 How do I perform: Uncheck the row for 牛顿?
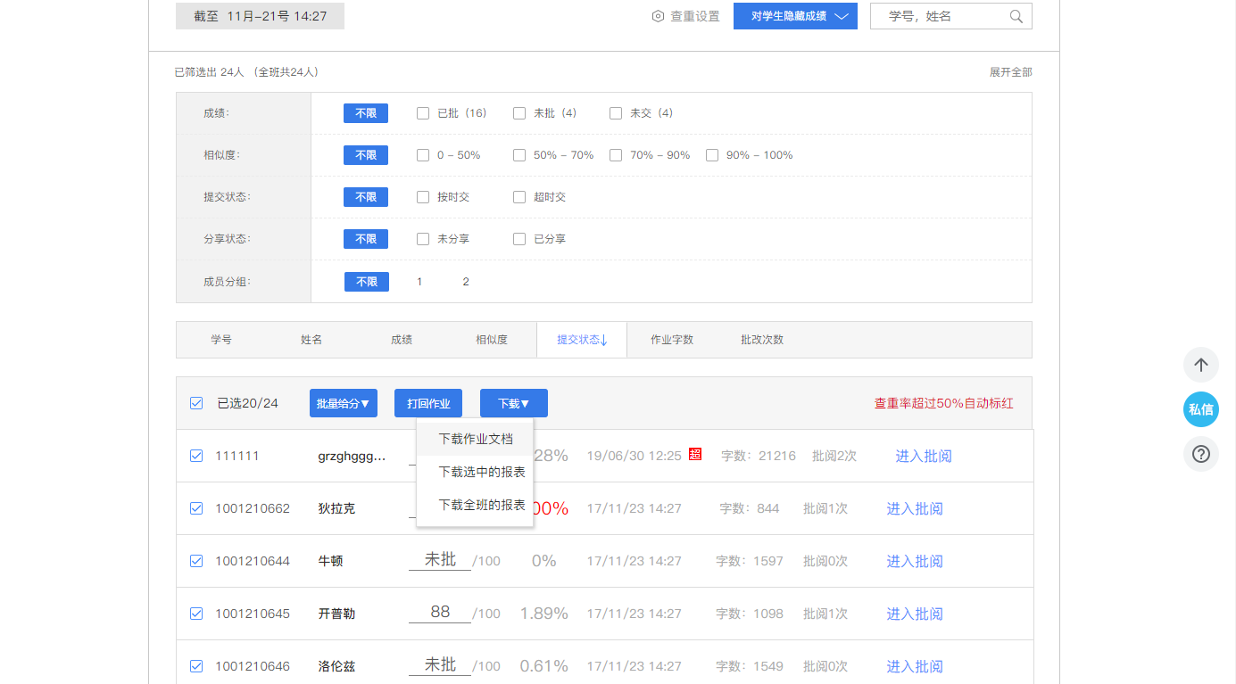pos(196,561)
